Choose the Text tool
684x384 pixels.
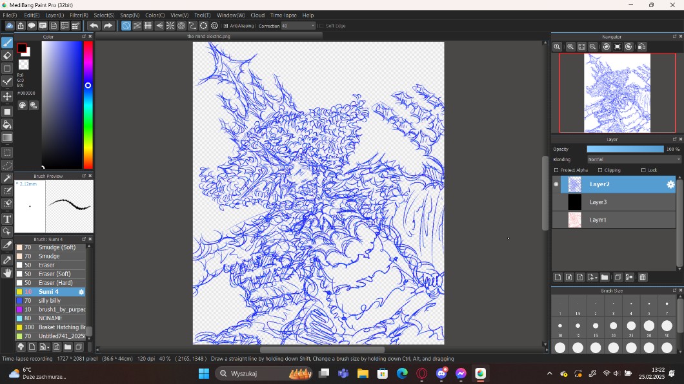click(x=7, y=219)
